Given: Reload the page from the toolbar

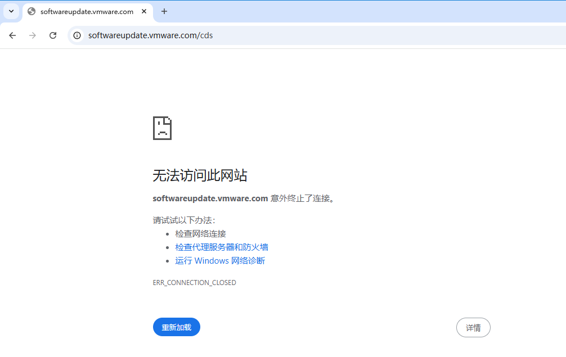Looking at the screenshot, I should pos(53,35).
